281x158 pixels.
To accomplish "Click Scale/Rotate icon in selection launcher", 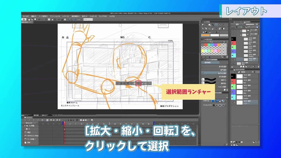I will pyautogui.click(x=138, y=83).
